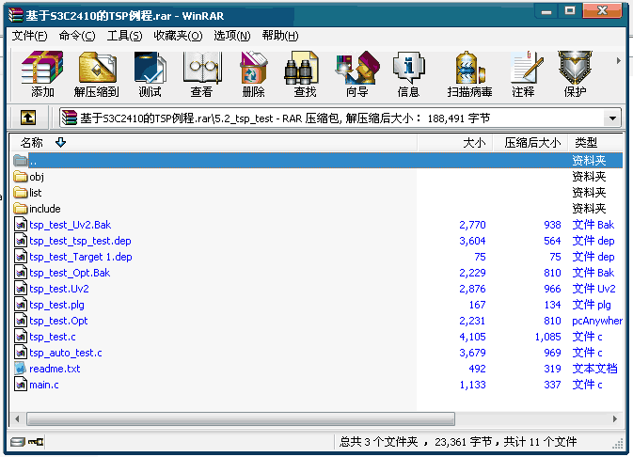Open the 收藏夹(O) menu
Screen dimensions: 633x457
(178, 36)
